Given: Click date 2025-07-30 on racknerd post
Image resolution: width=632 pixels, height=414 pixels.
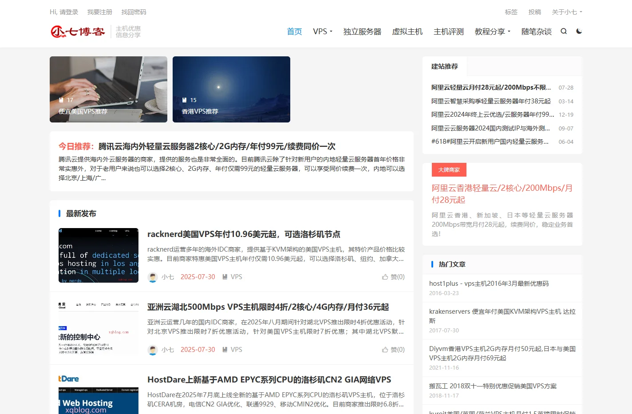Looking at the screenshot, I should click(197, 277).
